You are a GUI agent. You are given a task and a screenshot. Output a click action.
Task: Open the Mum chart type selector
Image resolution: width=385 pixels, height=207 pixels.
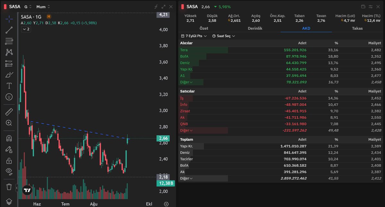pos(43,6)
